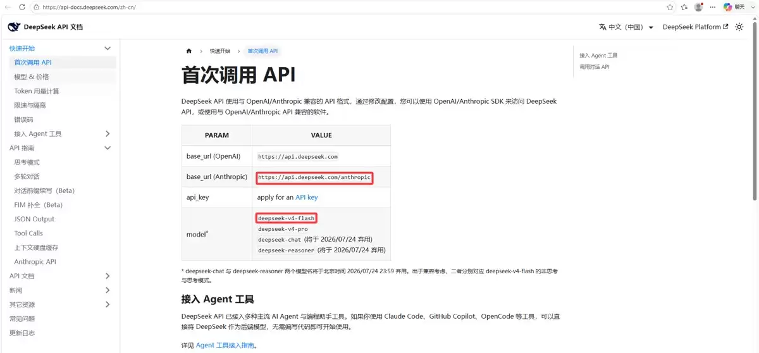Reload the page with refresh icon

[22, 7]
